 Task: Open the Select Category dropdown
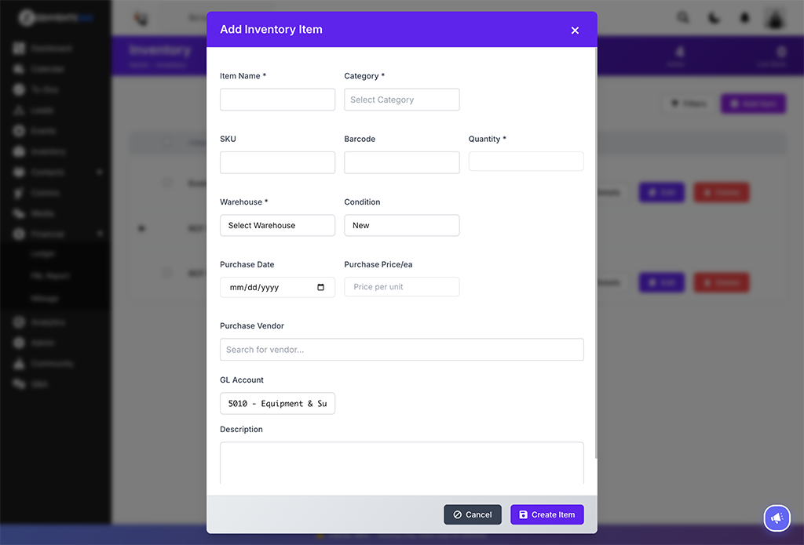pyautogui.click(x=401, y=100)
